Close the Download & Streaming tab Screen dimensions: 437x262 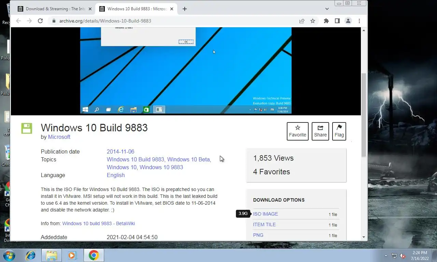pos(90,9)
